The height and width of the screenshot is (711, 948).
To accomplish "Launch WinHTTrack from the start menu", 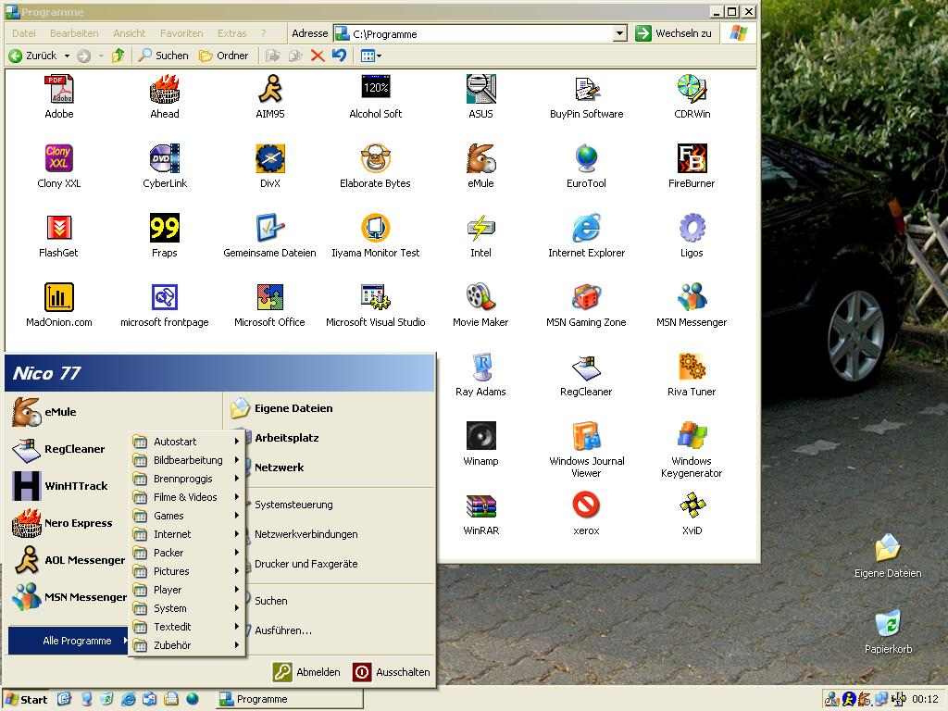I will tap(60, 485).
